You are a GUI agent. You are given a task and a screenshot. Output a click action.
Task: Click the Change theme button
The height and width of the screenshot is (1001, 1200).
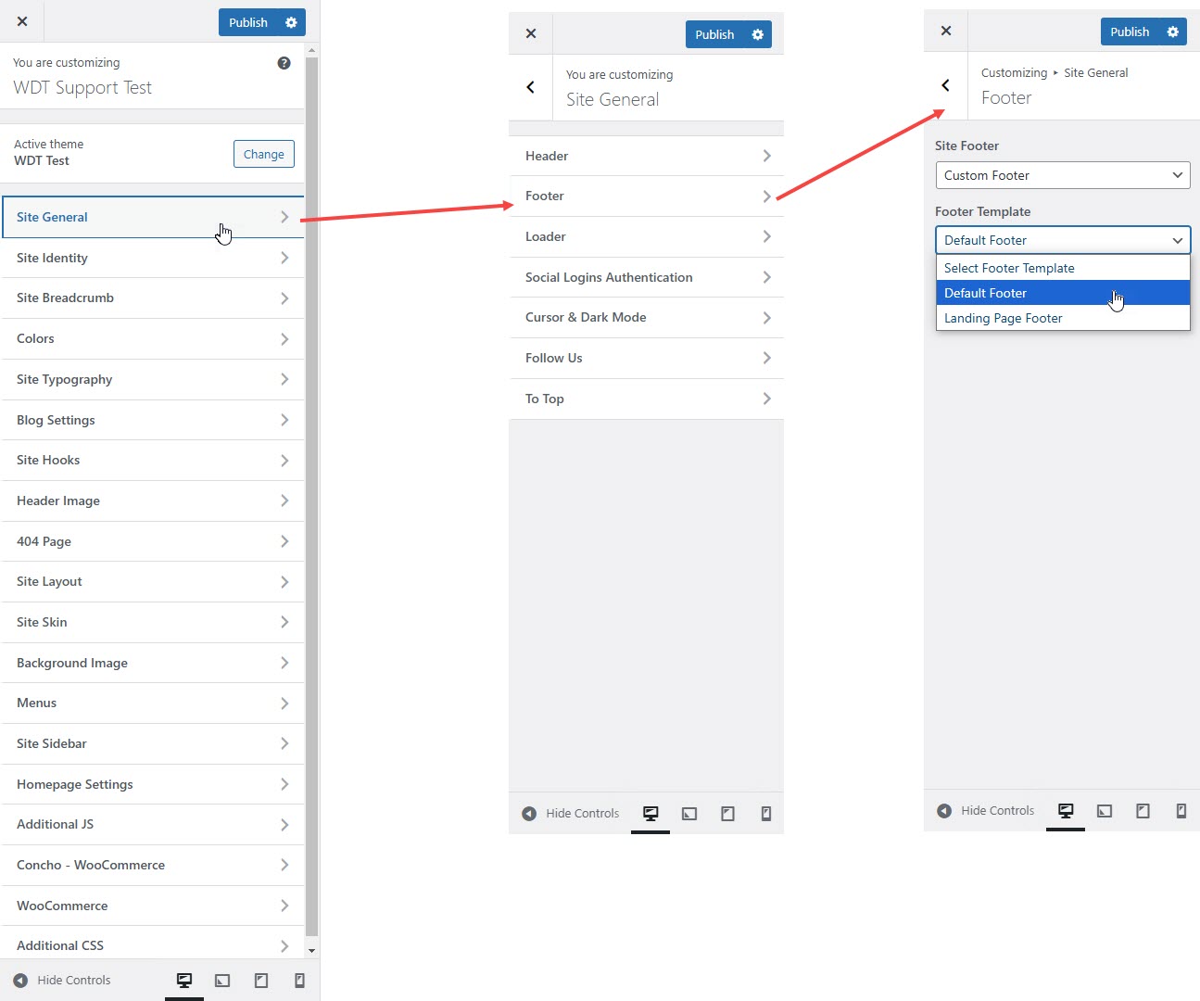point(263,154)
